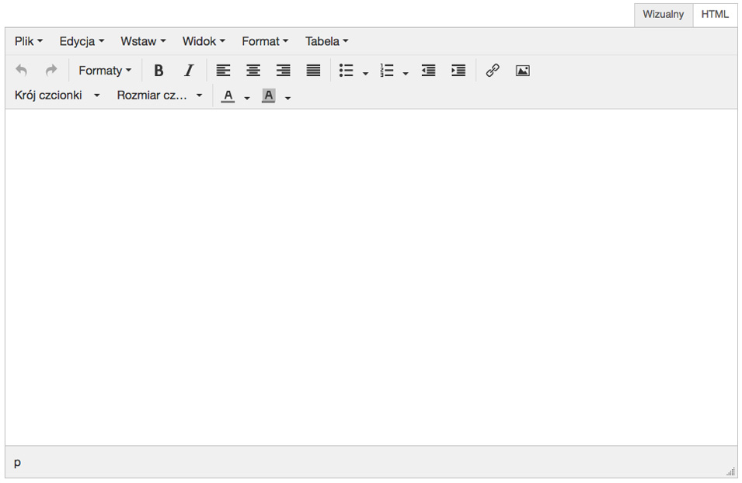
Task: Toggle bold formatting
Action: (x=159, y=71)
